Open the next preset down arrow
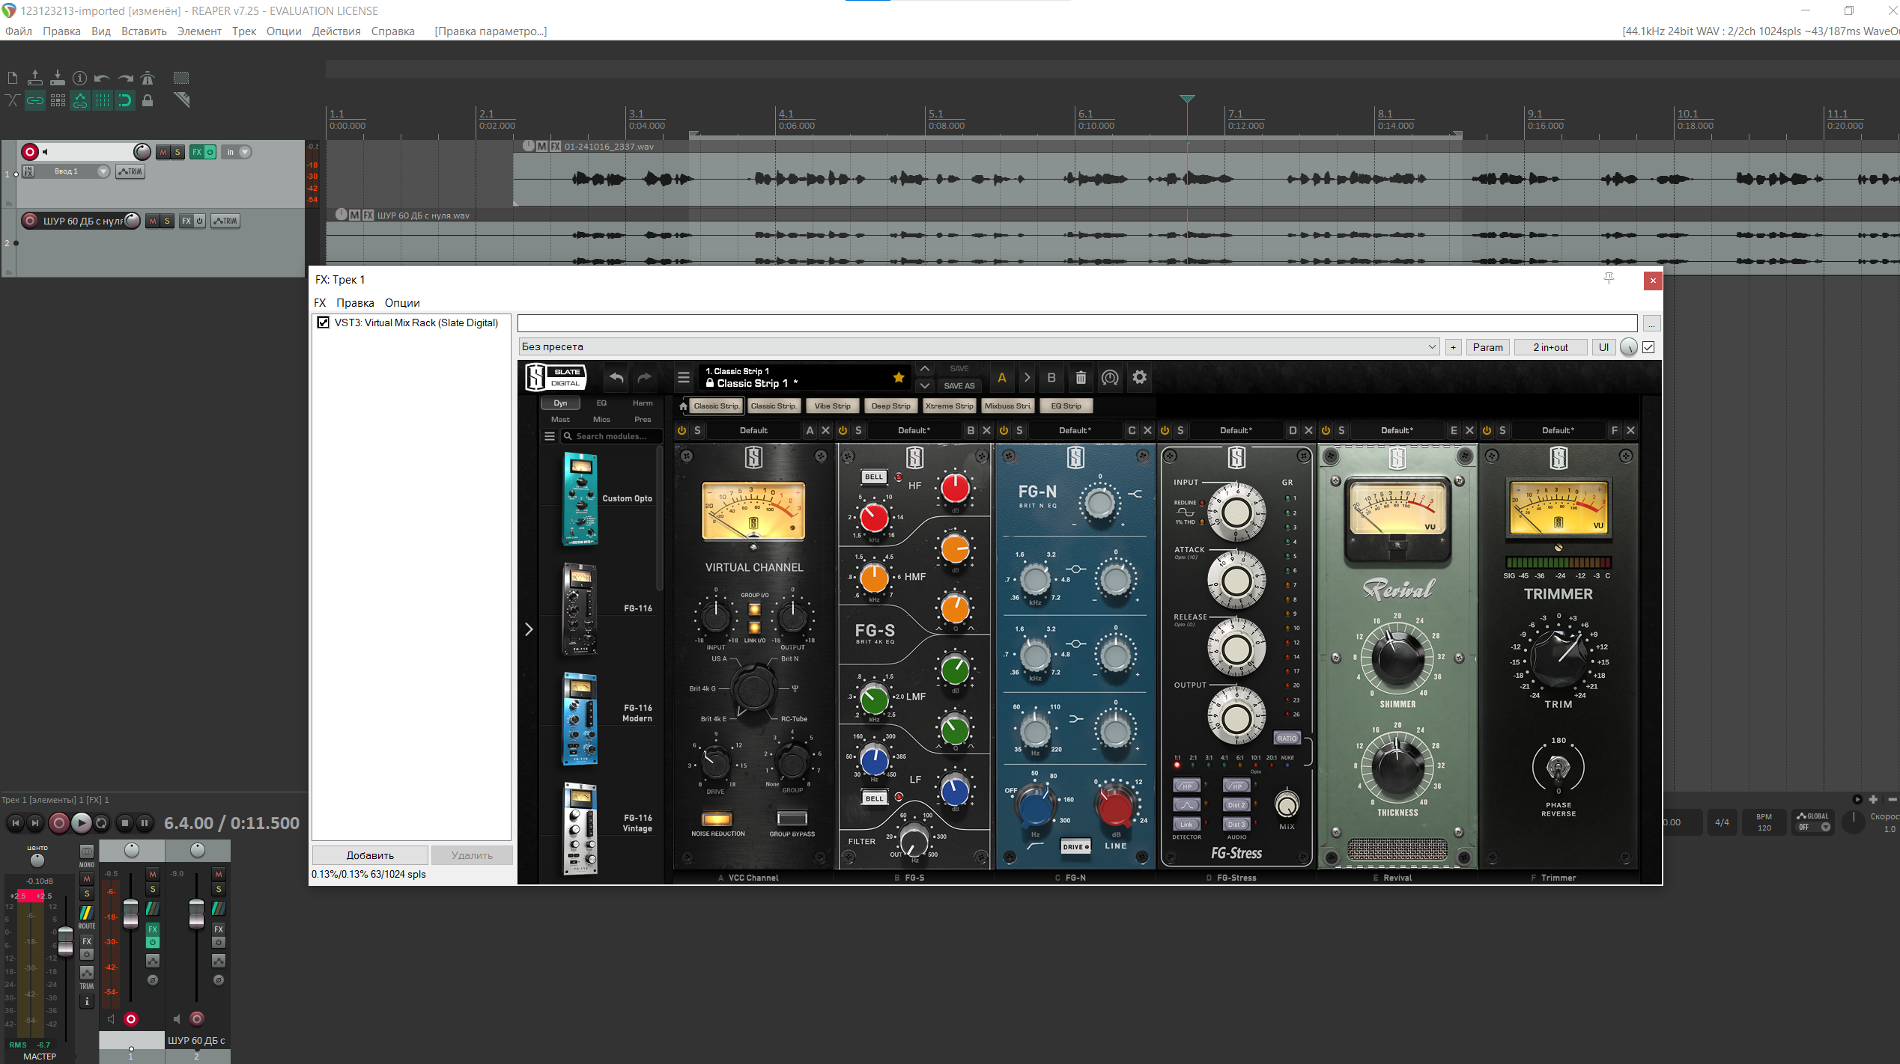 [x=925, y=386]
